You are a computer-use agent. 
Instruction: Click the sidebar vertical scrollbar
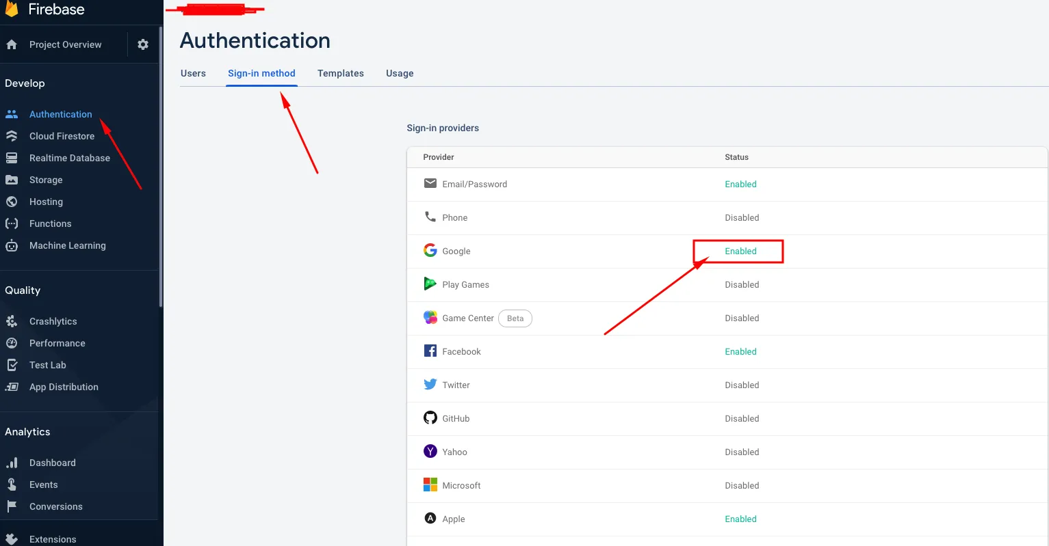click(x=161, y=167)
